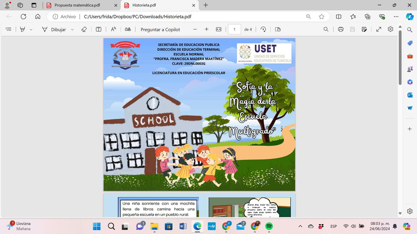The image size is (417, 234).
Task: Open the ESP language switcher
Action: click(x=334, y=226)
